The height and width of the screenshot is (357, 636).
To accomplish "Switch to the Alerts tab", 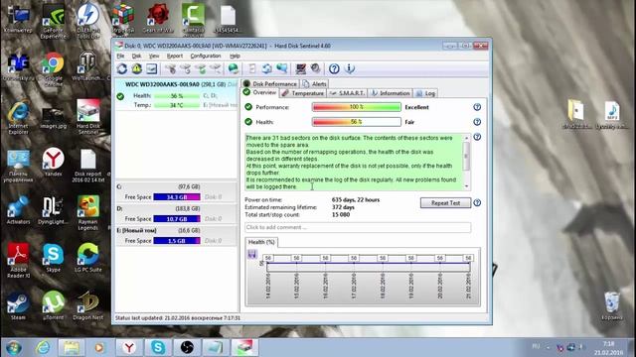I will pos(314,83).
